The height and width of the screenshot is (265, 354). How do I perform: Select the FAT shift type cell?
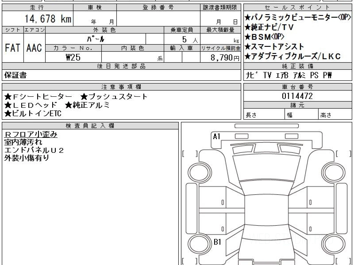pyautogui.click(x=12, y=48)
